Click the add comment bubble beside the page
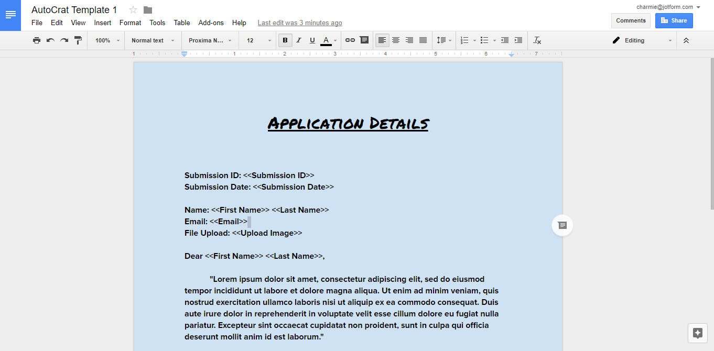Image resolution: width=714 pixels, height=351 pixels. pos(562,225)
